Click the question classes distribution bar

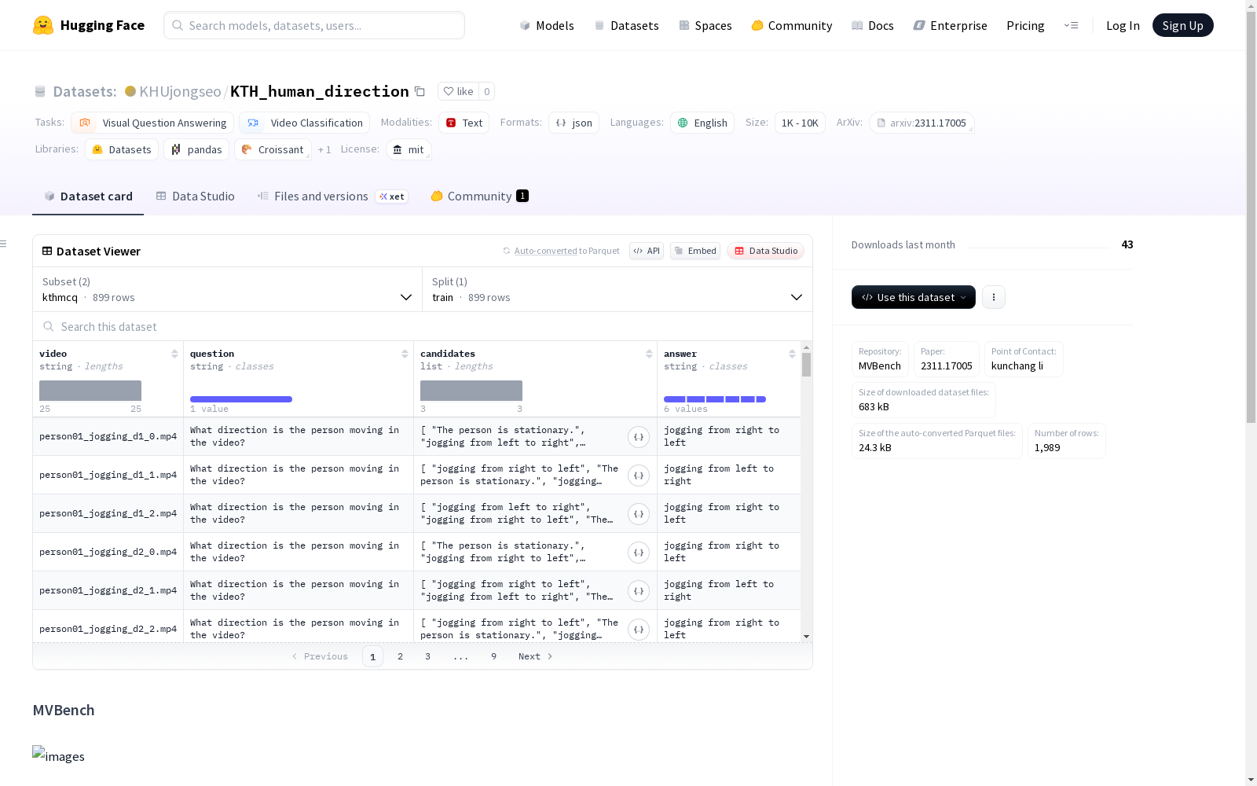pos(241,399)
